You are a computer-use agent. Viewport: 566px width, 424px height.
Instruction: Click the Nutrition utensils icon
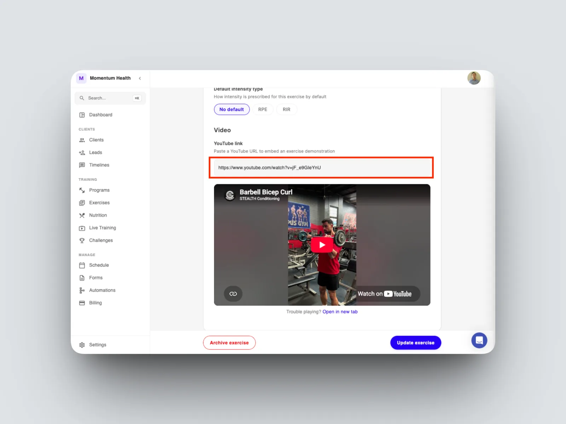82,215
